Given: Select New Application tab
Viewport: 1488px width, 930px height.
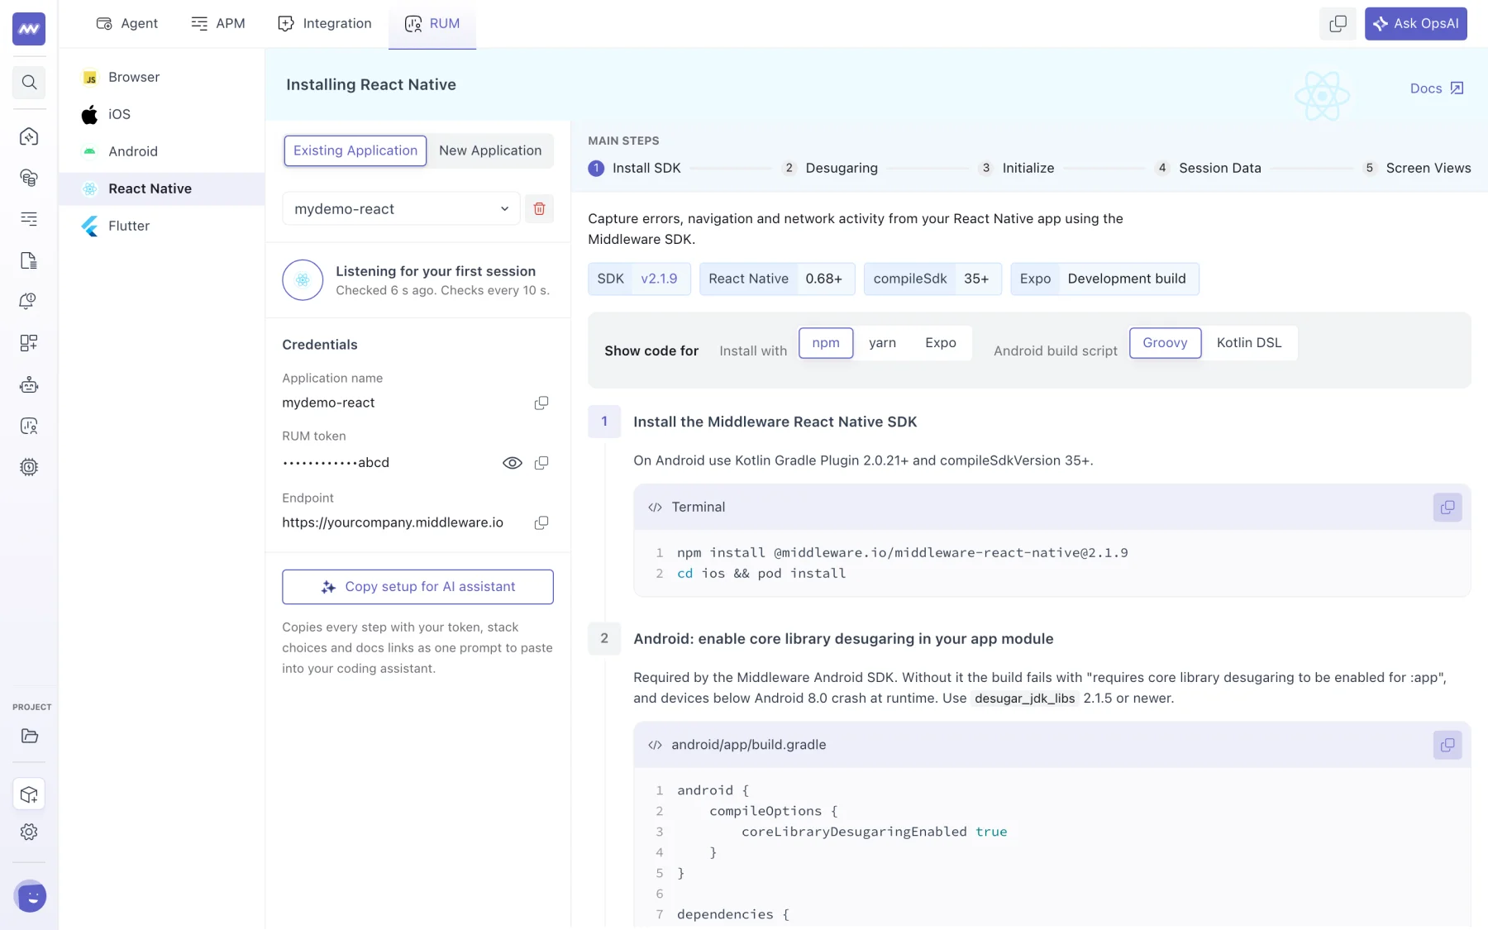Looking at the screenshot, I should 490,150.
